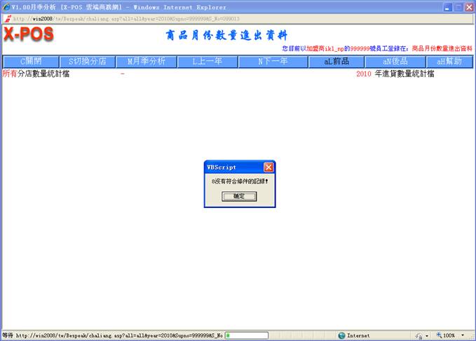Expand the security lock dropdown in status bar
Screen dimensions: 476x341
coord(427,335)
